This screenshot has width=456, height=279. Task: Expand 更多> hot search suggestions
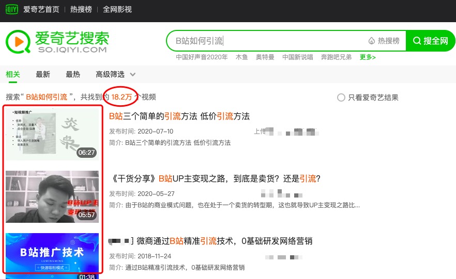point(368,57)
